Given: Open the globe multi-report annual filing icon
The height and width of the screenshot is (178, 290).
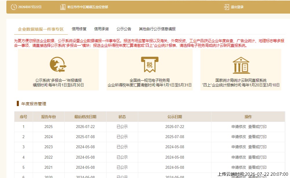Looking at the screenshot, I should pos(58,64).
